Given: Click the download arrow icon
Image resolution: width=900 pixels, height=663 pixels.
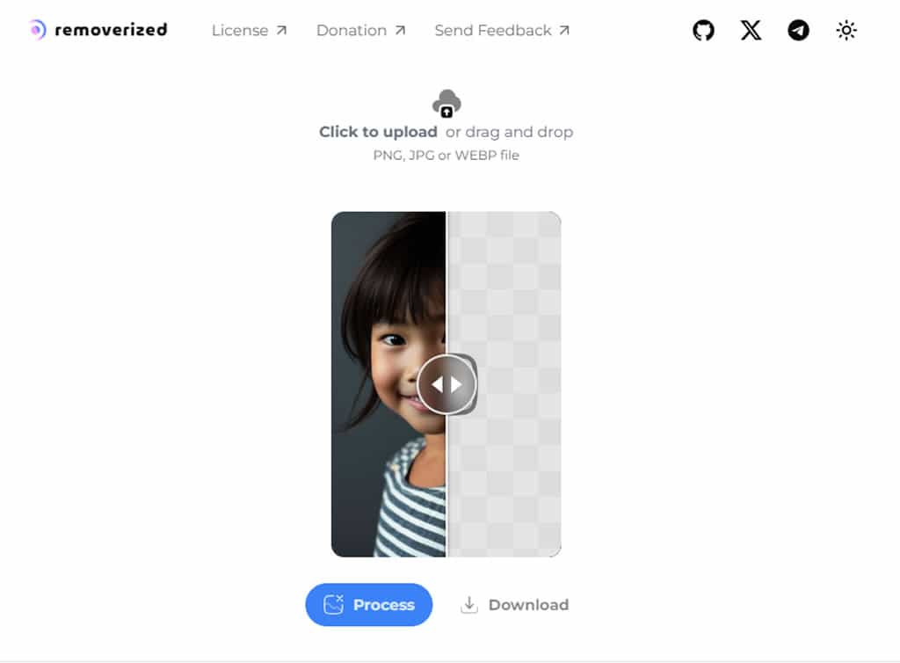Looking at the screenshot, I should pyautogui.click(x=469, y=605).
